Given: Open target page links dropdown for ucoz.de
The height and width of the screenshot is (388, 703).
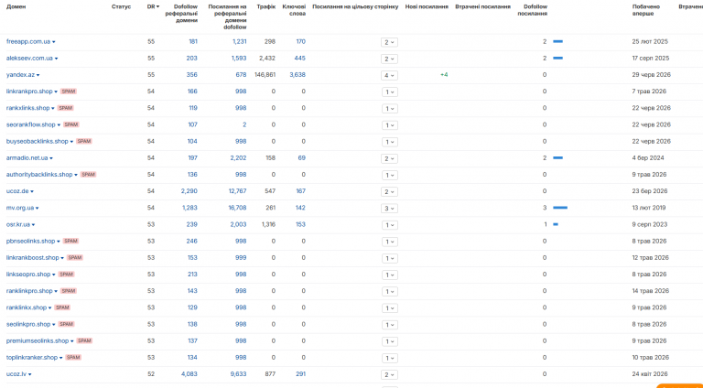Looking at the screenshot, I should [389, 192].
